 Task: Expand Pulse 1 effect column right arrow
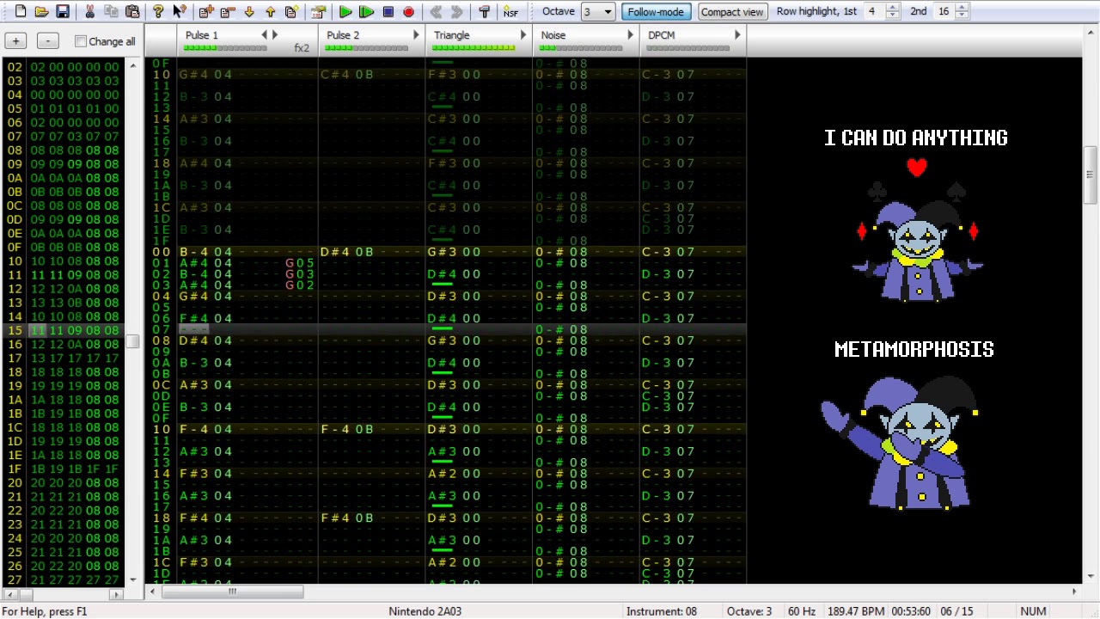[x=275, y=35]
